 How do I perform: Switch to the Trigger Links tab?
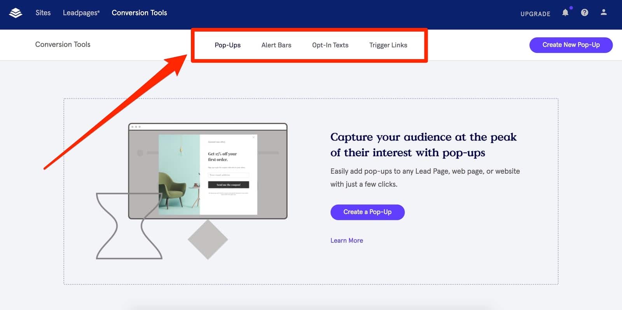tap(388, 45)
